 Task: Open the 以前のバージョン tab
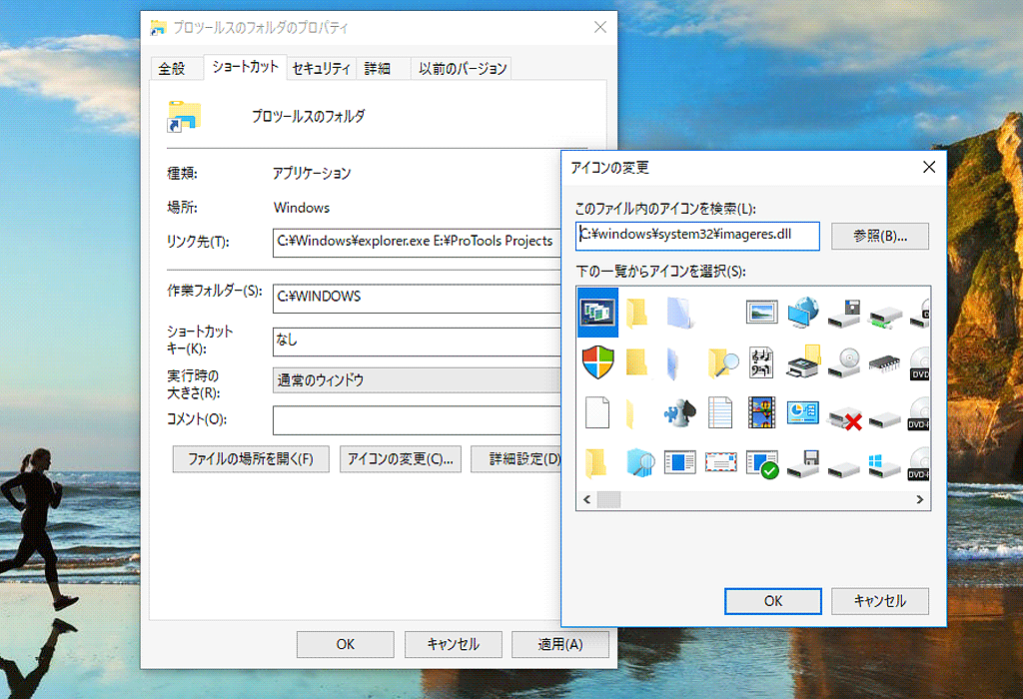463,69
